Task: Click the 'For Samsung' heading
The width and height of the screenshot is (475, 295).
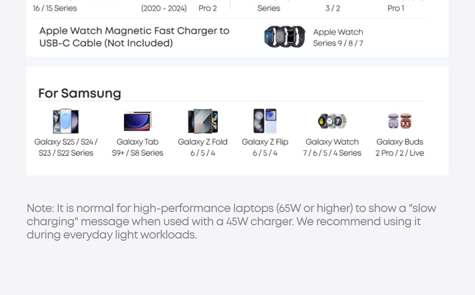Action: point(80,93)
